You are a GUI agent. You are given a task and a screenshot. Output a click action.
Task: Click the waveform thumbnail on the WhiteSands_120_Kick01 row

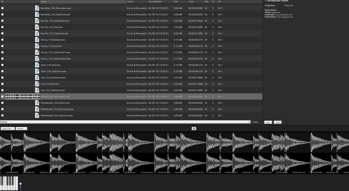(22, 96)
